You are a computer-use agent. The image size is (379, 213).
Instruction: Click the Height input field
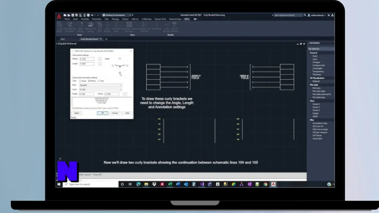(86, 94)
